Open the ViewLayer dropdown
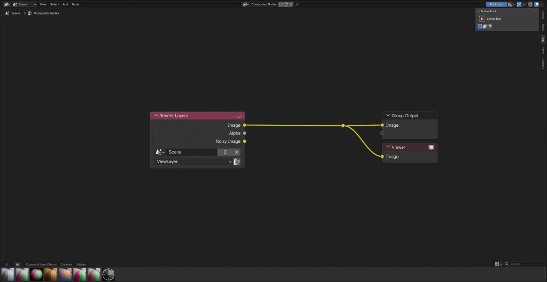Screen dimensions: 547x282 (x=193, y=162)
